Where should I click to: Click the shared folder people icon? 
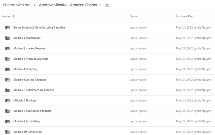(107, 5)
